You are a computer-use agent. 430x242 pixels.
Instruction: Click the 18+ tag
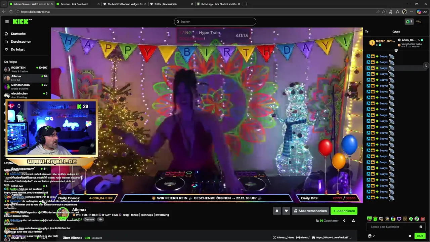point(100,219)
